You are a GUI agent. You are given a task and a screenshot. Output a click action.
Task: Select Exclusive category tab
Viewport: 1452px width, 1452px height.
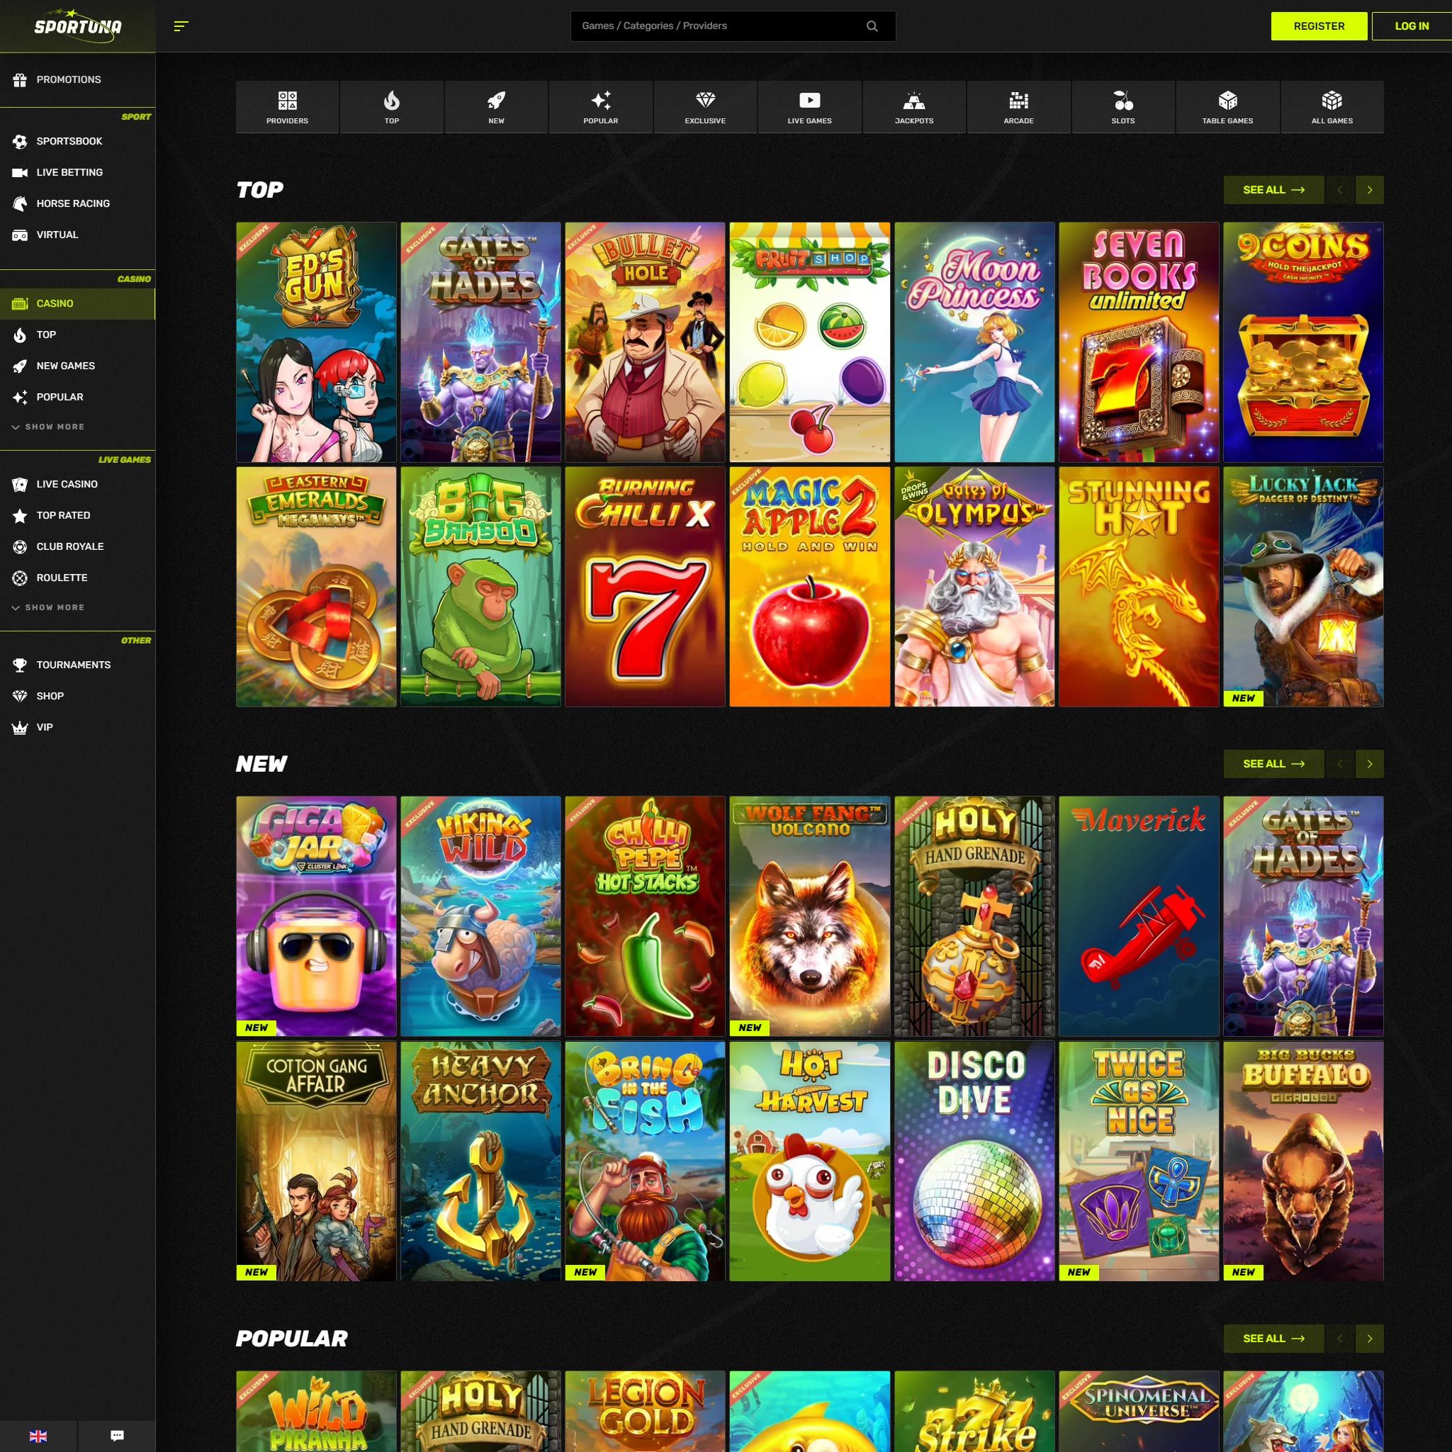[705, 108]
